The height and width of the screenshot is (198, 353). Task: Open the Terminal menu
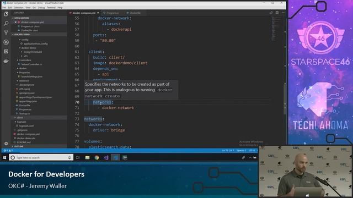(51, 7)
